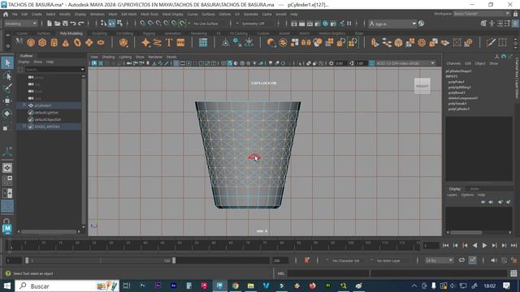
Task: Open the Edit Mesh menu
Action: coord(128,15)
